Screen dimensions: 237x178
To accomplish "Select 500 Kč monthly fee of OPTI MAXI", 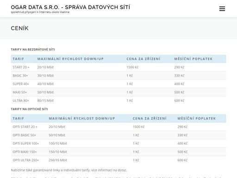I will 182,152.
